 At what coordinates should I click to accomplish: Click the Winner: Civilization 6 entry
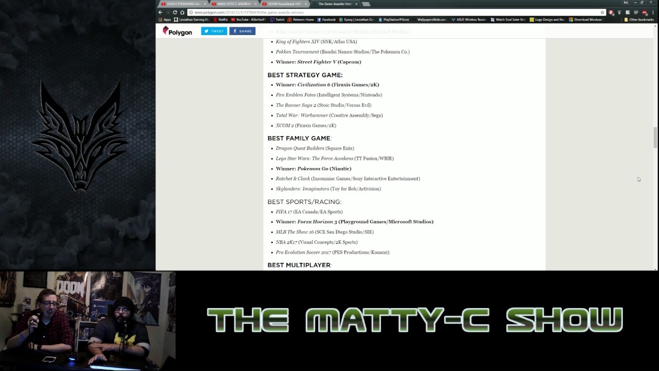[327, 85]
